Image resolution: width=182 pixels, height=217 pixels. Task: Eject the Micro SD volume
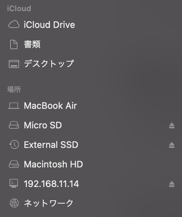pos(172,126)
